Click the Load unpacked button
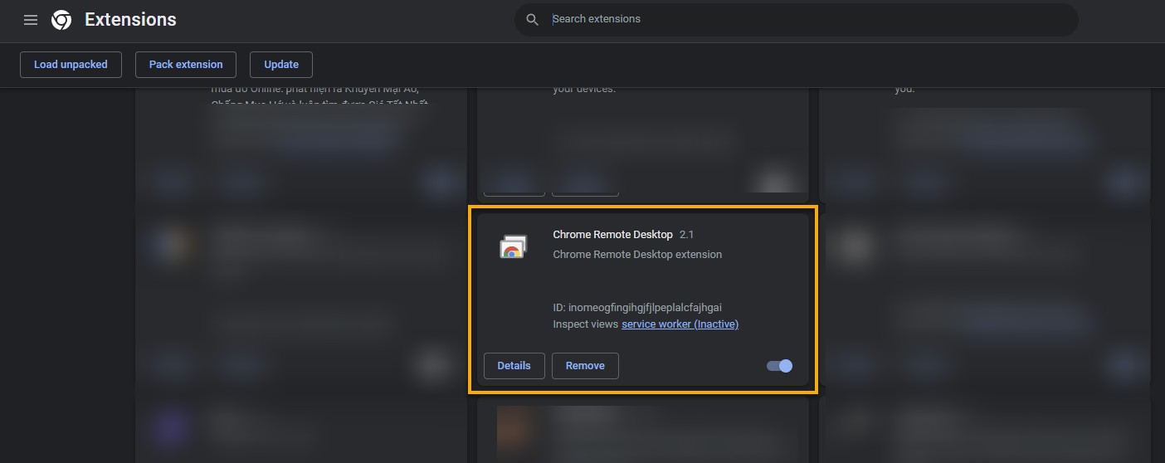 [x=71, y=65]
